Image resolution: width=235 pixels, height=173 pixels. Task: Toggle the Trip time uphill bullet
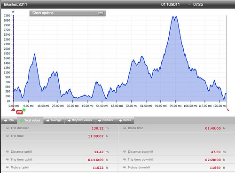click(x=7, y=159)
